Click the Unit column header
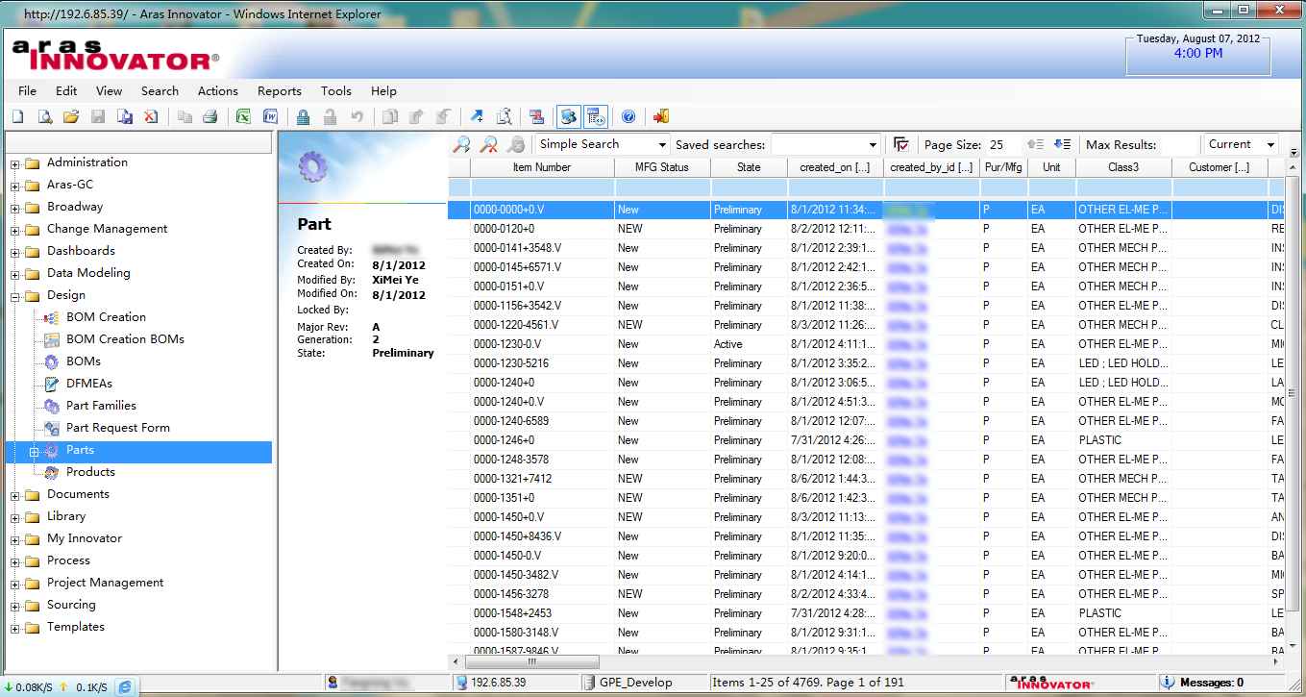 coord(1051,167)
